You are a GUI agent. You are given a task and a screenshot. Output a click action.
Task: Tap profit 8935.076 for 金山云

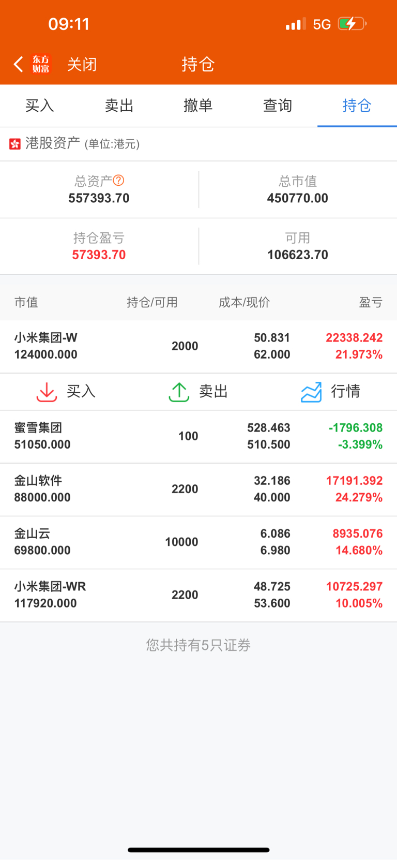coord(358,533)
